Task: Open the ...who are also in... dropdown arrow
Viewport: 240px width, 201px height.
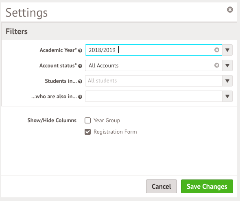Action: click(227, 96)
